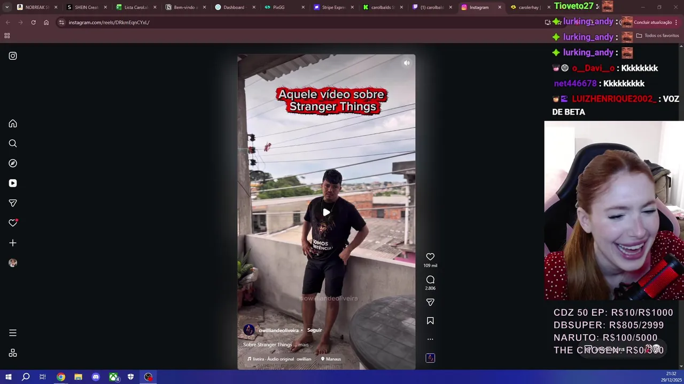The height and width of the screenshot is (384, 684).
Task: Open Discord from the taskbar
Action: coord(96,377)
